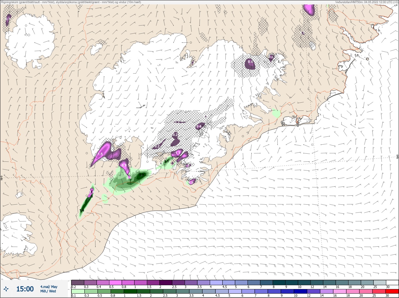Click the 0.9 precipitation value on map
The height and width of the screenshot is (298, 399).
[124, 165]
